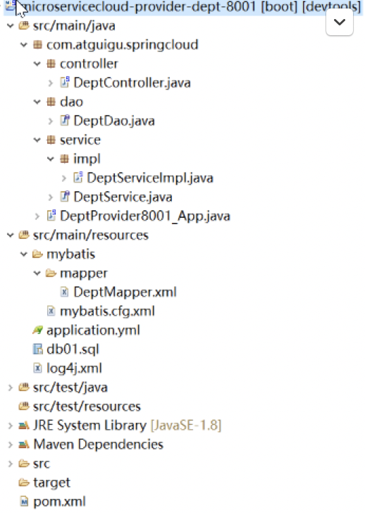Select DeptService.java file name

pyautogui.click(x=123, y=197)
